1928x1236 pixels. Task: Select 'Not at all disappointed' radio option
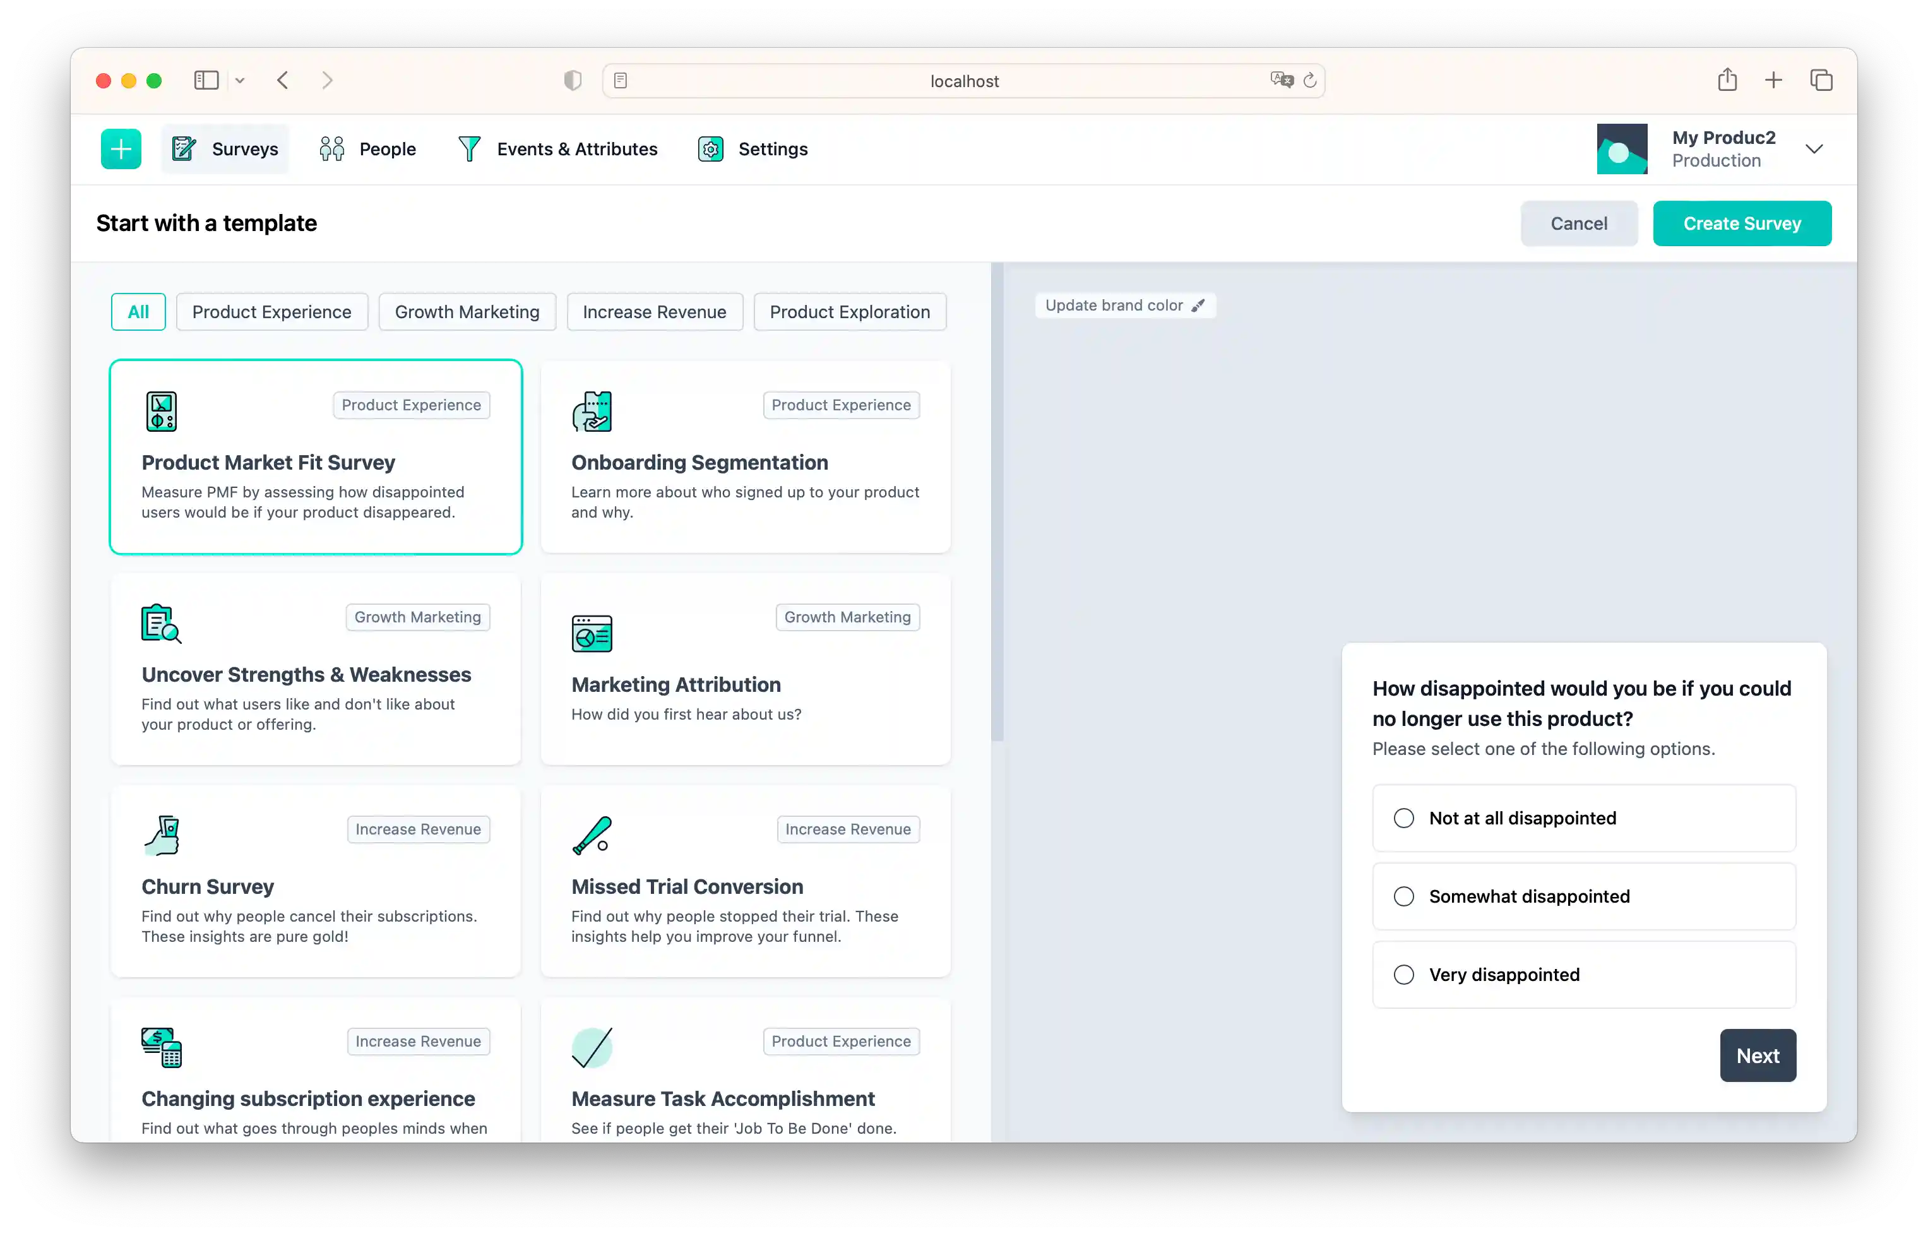pyautogui.click(x=1404, y=819)
